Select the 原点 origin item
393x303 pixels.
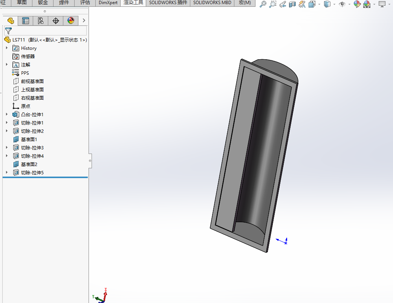pos(21,106)
